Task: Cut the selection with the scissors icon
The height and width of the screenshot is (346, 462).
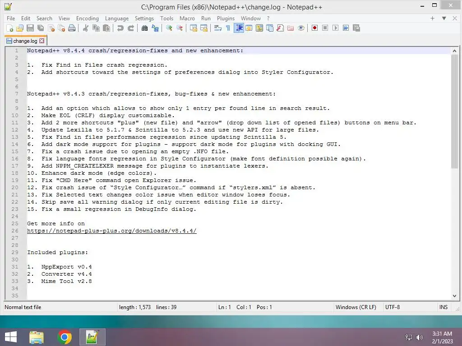Action: [x=85, y=28]
